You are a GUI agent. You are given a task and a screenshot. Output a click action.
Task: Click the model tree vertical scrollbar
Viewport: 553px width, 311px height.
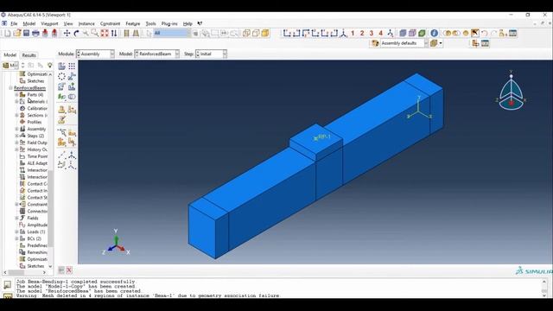[50, 208]
